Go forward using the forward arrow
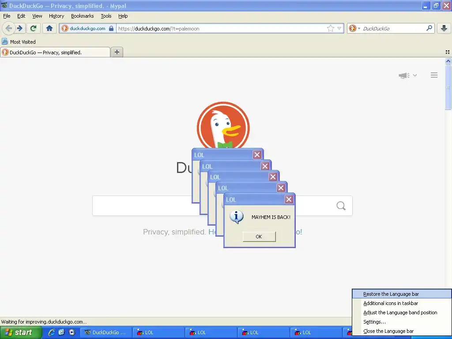452x339 pixels. point(20,28)
